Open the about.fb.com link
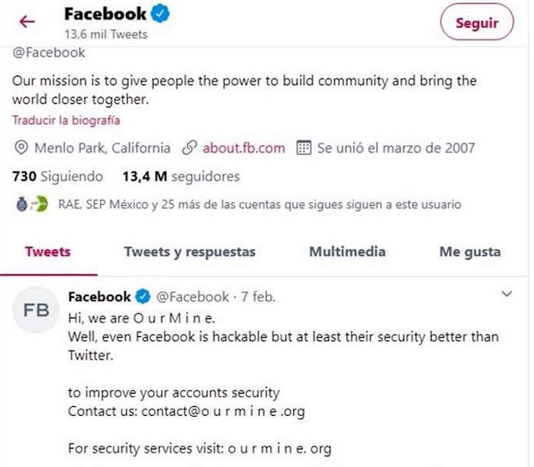The width and height of the screenshot is (534, 467). point(243,148)
